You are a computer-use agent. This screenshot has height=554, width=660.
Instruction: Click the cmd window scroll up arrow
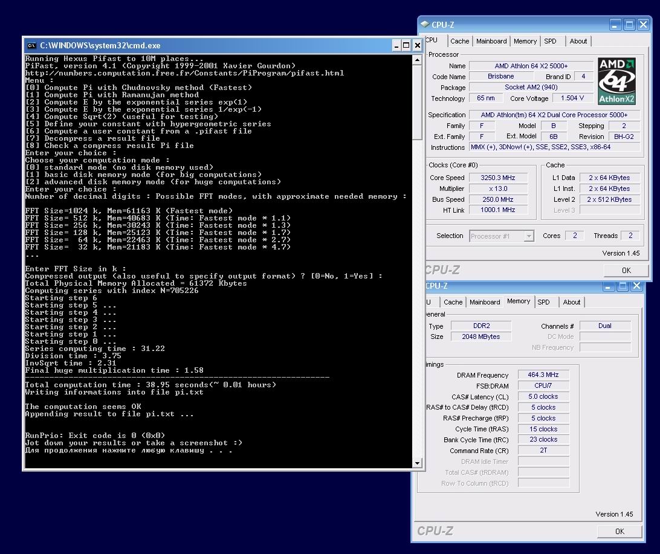tap(416, 60)
